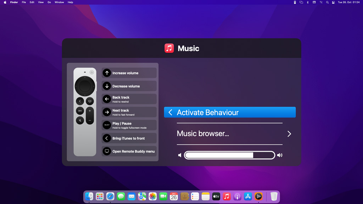The image size is (363, 204).
Task: Click the Next track right-arrow icon
Action: (x=107, y=112)
